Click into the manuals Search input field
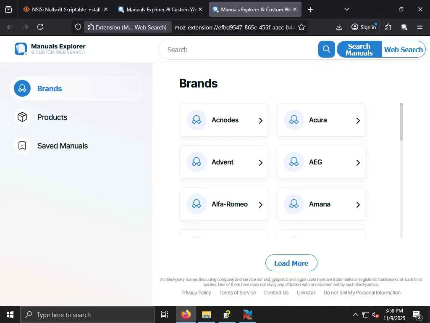Image resolution: width=430 pixels, height=323 pixels. tap(239, 50)
